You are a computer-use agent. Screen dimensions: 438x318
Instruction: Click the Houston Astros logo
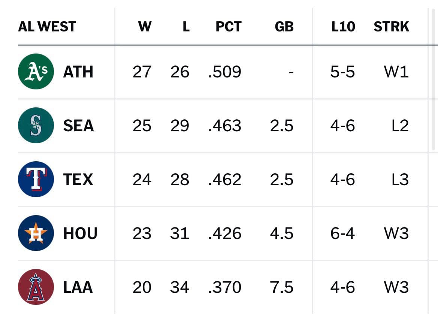point(36,233)
